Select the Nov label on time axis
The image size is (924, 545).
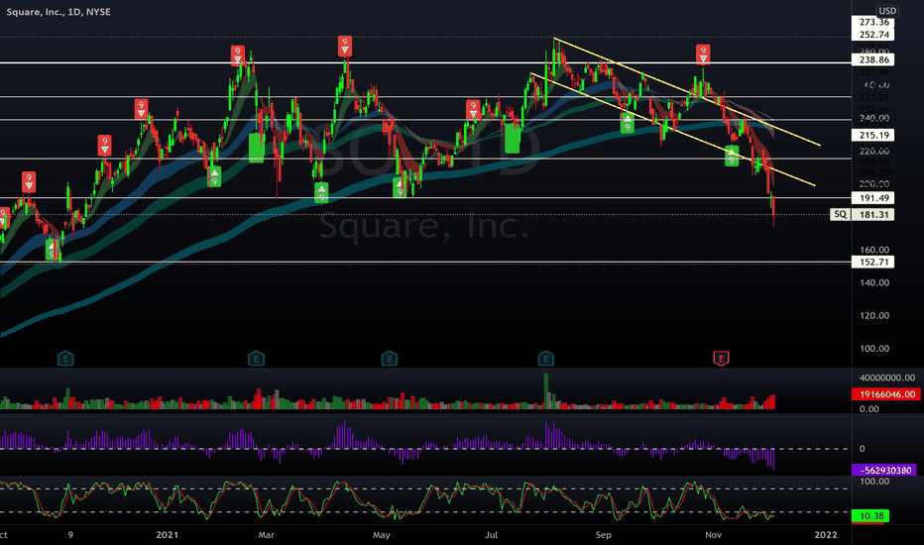(713, 534)
